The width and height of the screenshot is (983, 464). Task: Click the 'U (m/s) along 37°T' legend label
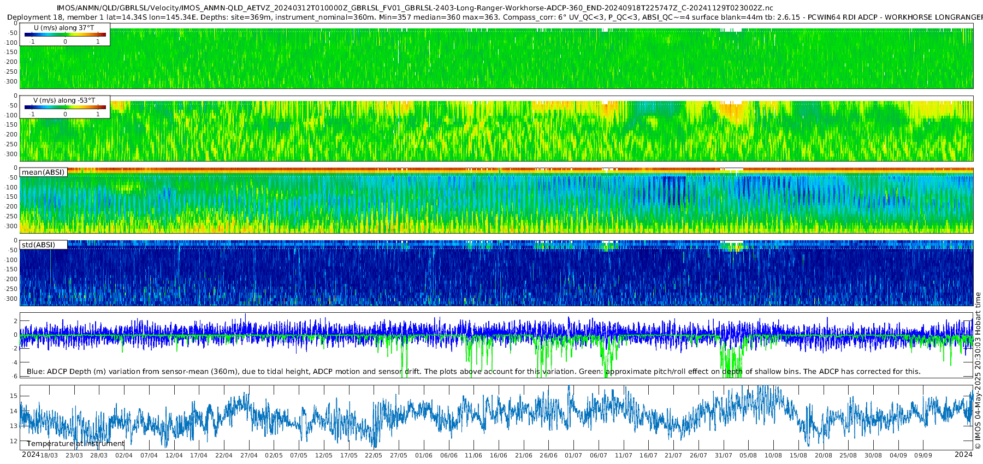tap(64, 27)
